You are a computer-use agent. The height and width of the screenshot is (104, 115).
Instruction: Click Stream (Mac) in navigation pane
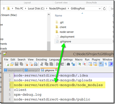[x=9, y=15]
